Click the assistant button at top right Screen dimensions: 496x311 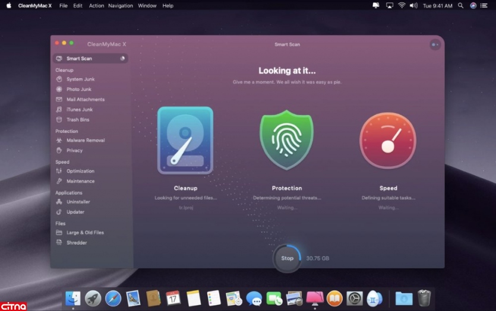pyautogui.click(x=435, y=45)
